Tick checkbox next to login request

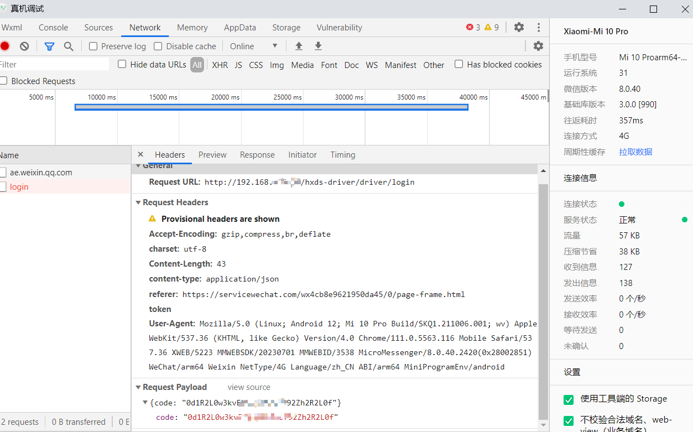click(x=3, y=187)
